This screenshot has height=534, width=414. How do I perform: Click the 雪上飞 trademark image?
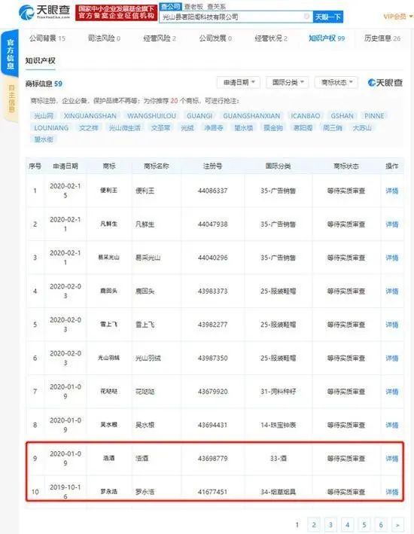point(109,324)
